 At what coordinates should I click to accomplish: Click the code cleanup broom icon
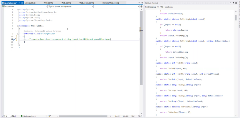(50, 116)
